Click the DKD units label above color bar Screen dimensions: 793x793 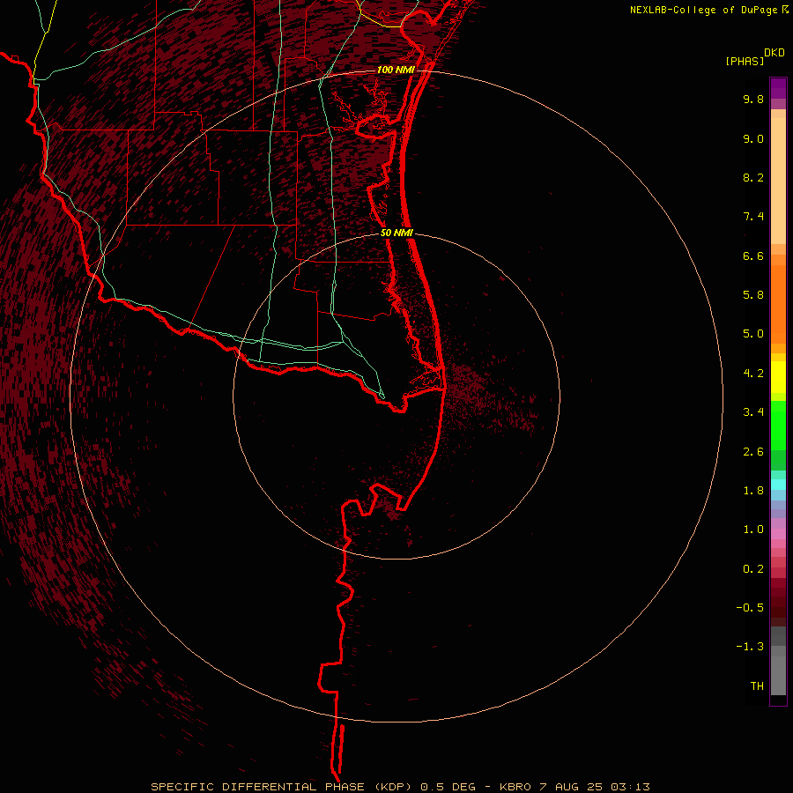[774, 53]
